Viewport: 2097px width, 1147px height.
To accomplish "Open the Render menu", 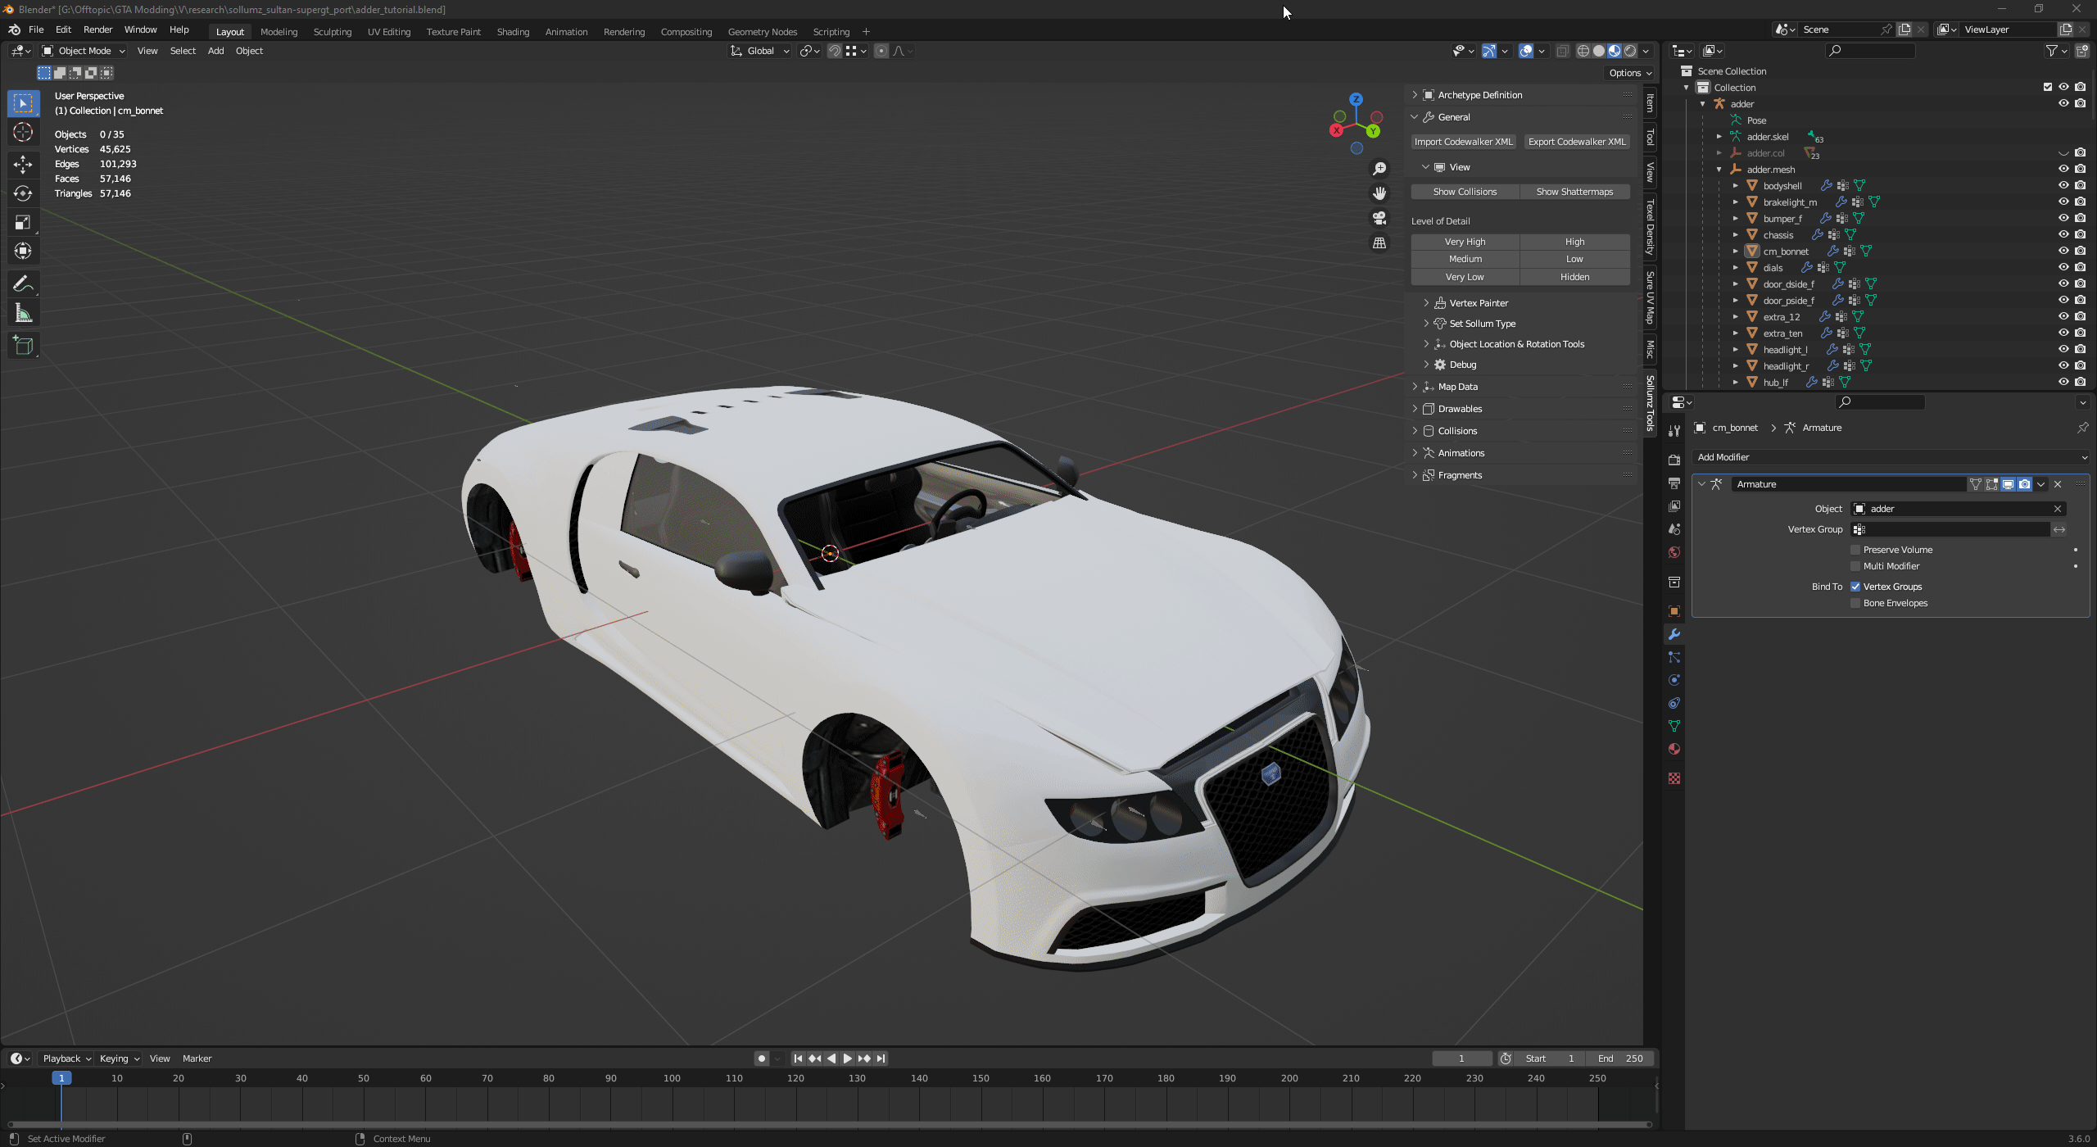I will [x=97, y=29].
